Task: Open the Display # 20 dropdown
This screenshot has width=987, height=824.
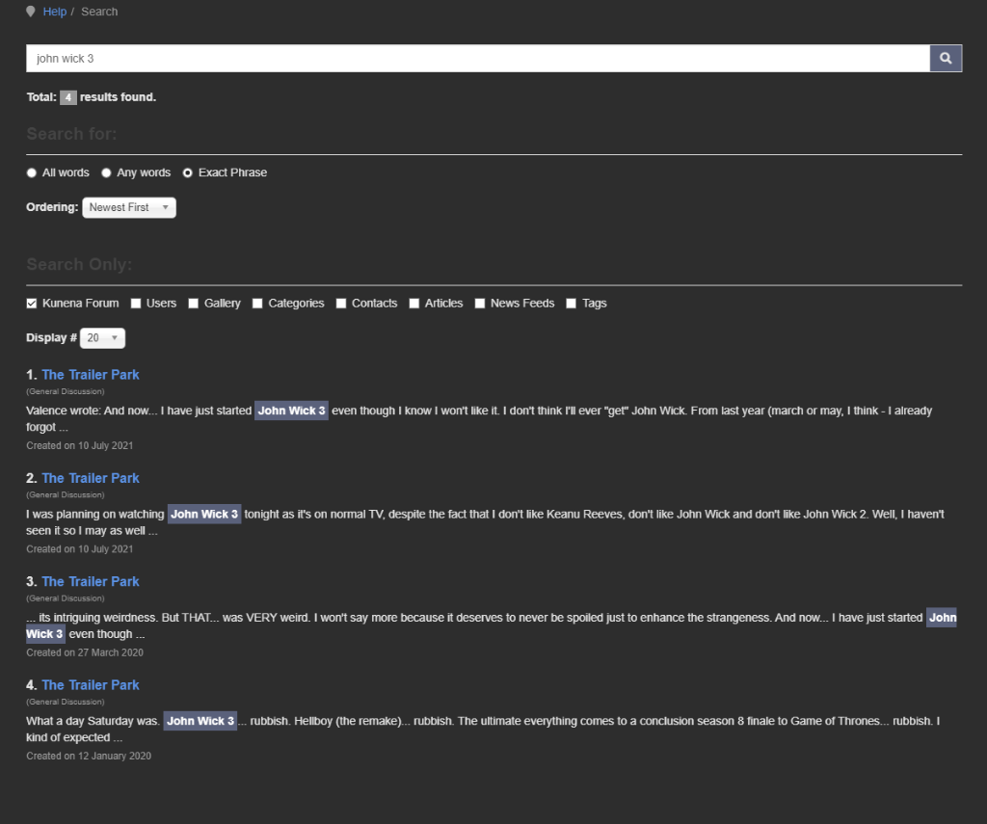Action: (102, 338)
